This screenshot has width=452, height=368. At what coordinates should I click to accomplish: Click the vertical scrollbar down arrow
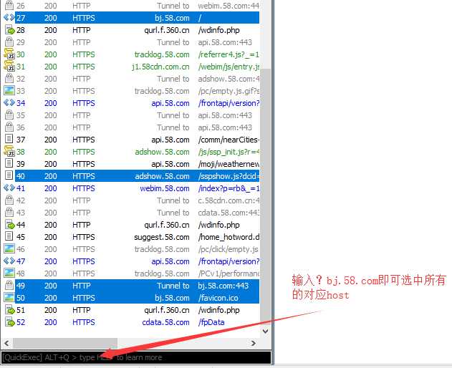[266, 331]
